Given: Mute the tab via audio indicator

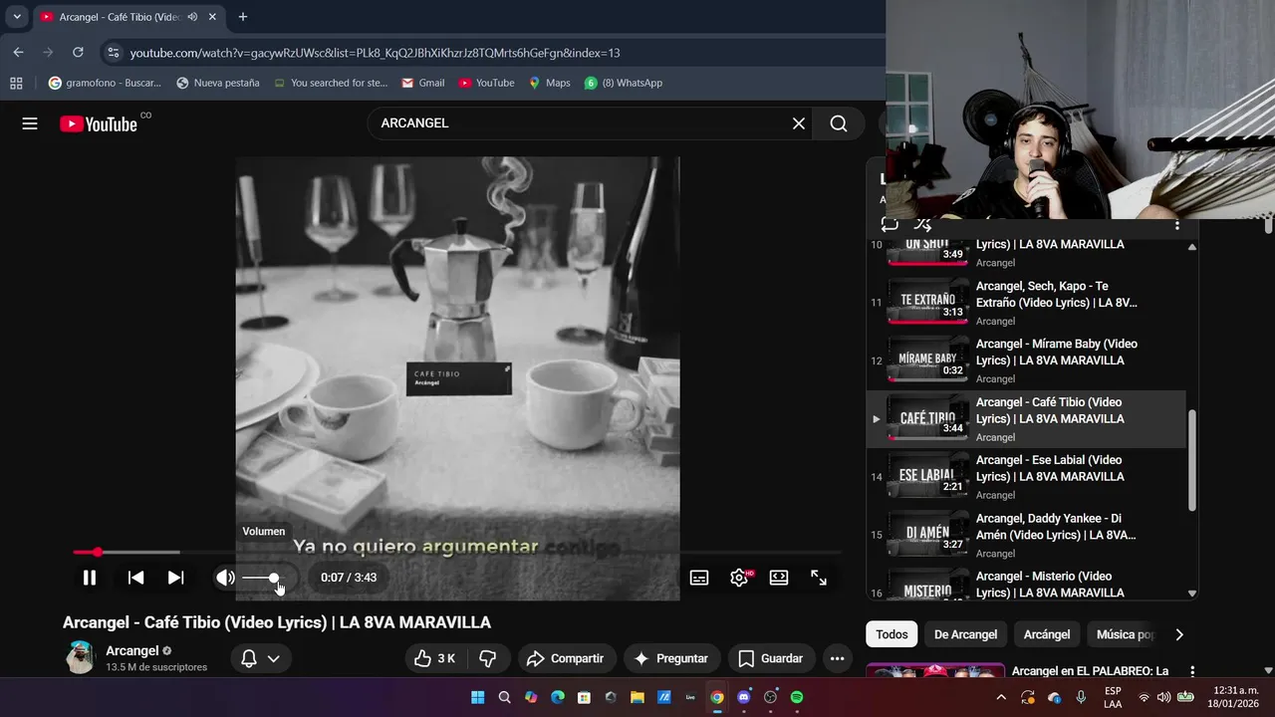Looking at the screenshot, I should click(x=192, y=17).
